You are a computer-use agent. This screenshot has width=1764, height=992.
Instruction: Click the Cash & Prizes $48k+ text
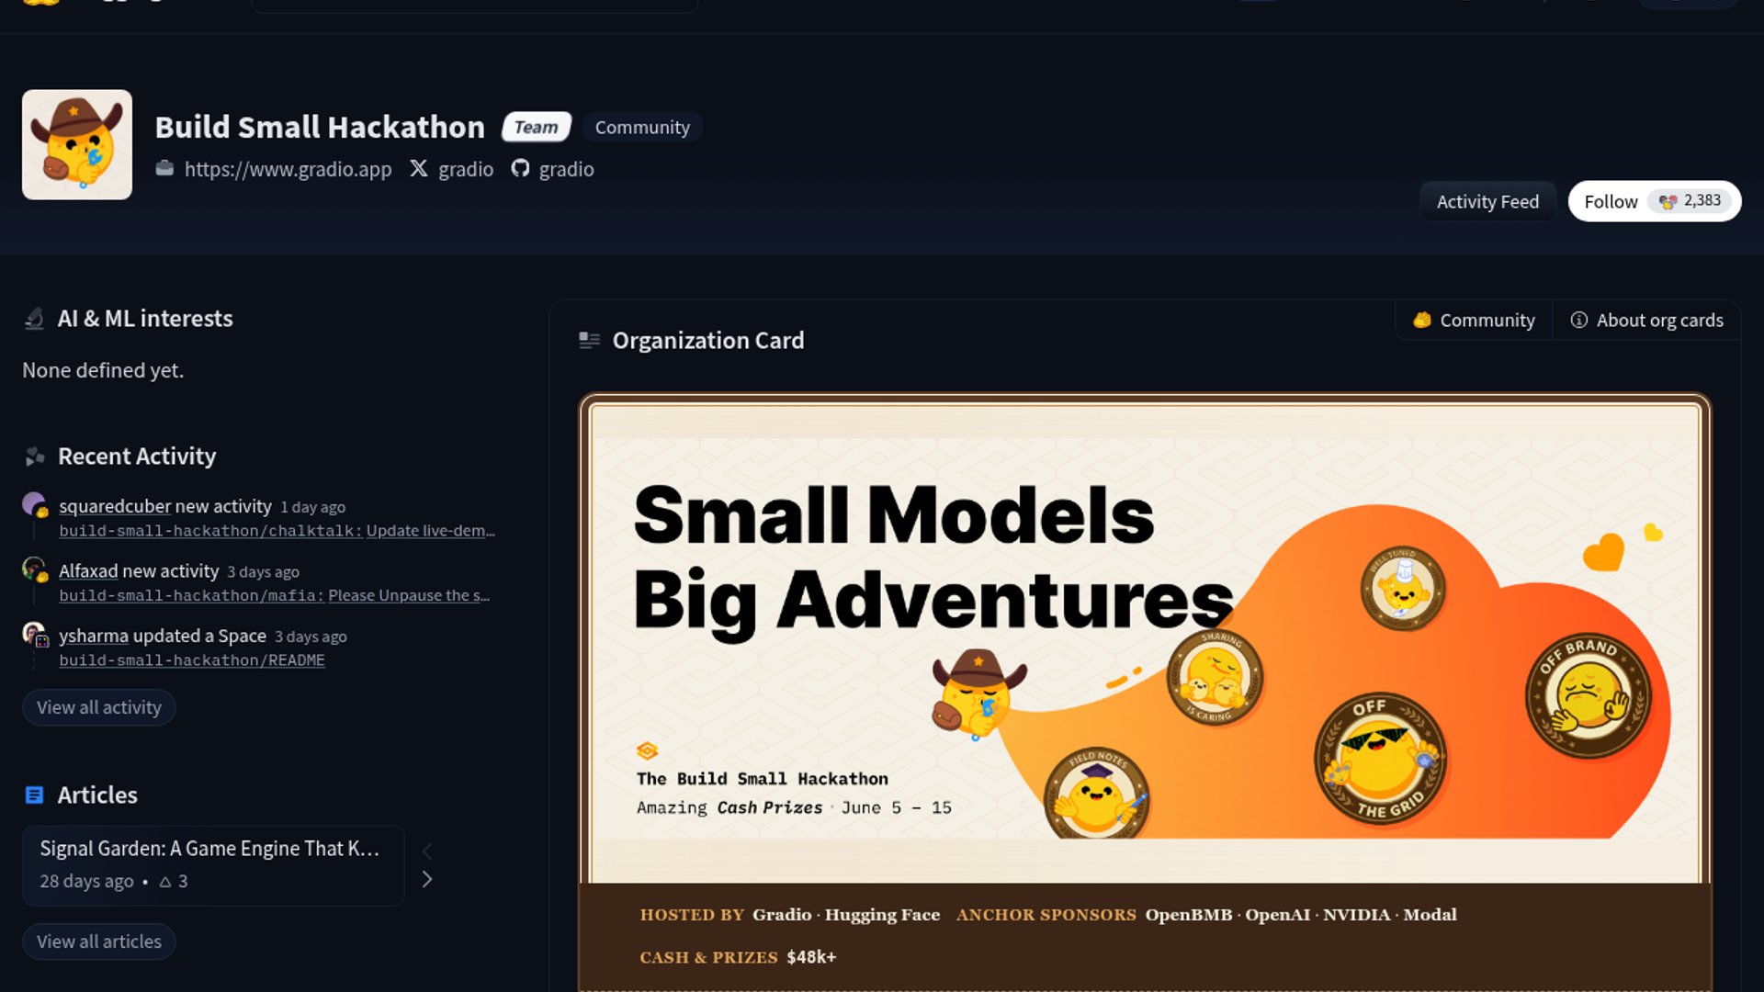pyautogui.click(x=738, y=957)
